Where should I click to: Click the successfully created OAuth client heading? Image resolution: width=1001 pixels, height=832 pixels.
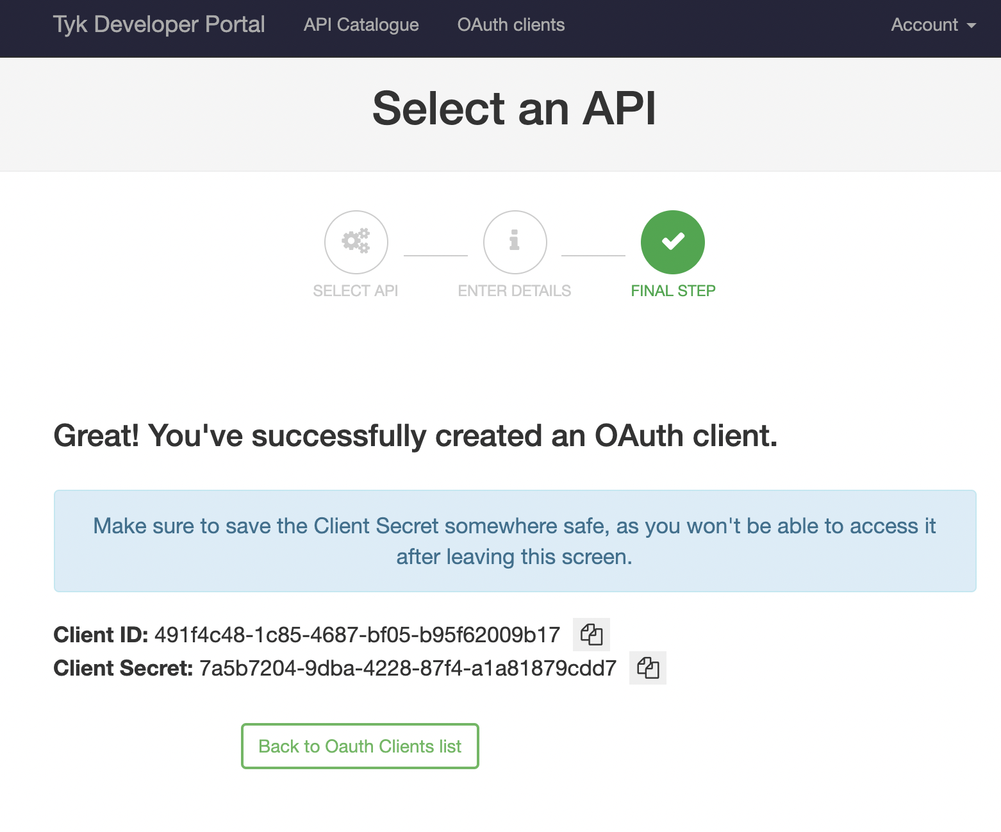(415, 436)
